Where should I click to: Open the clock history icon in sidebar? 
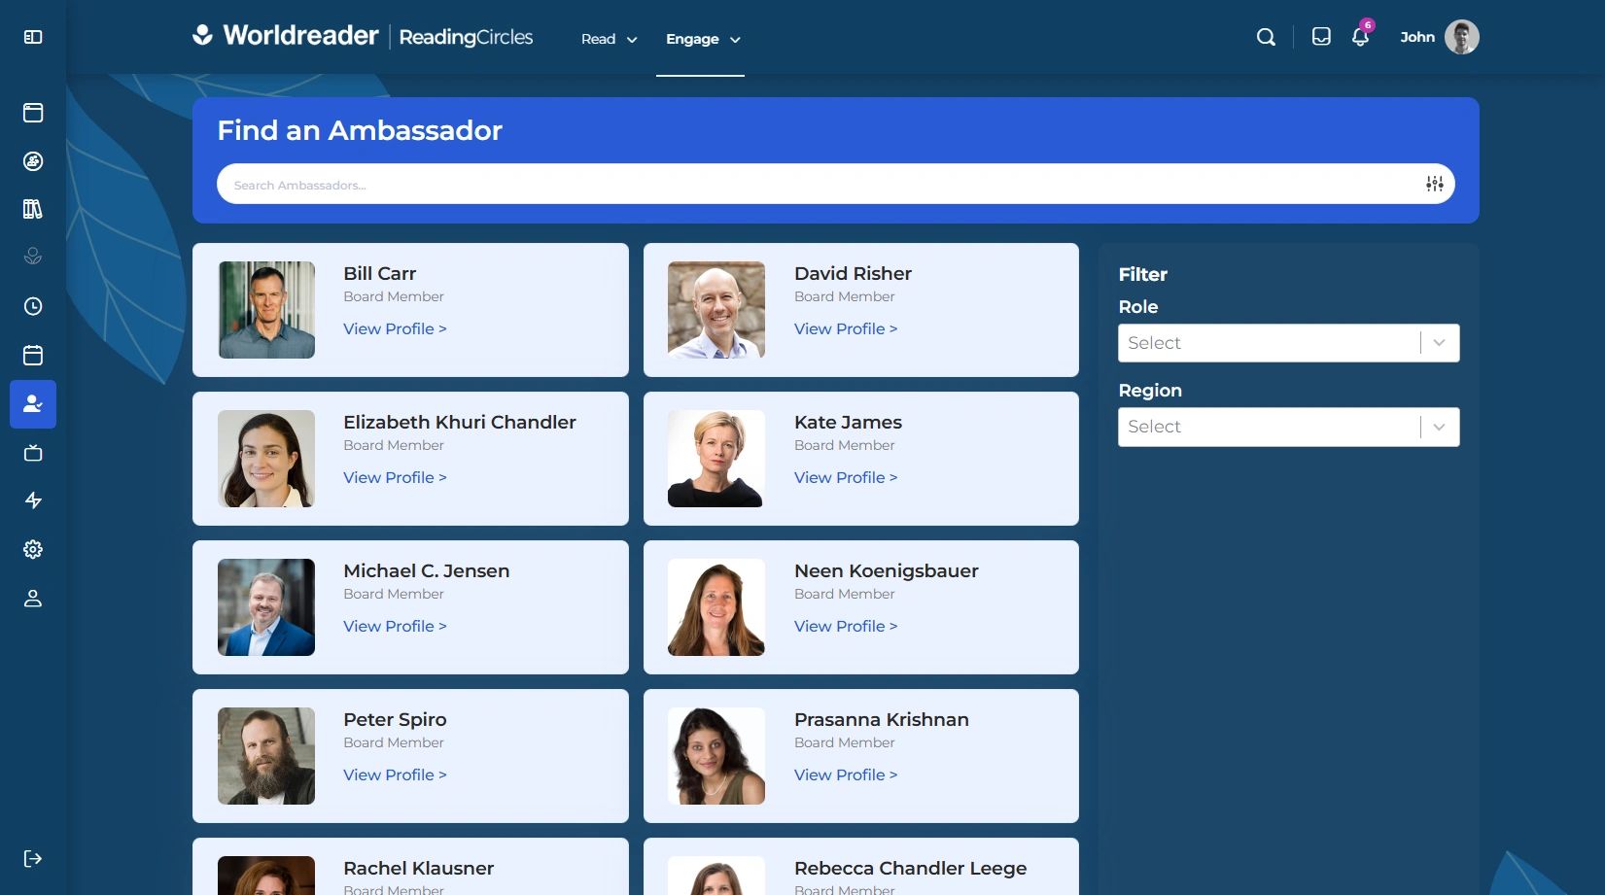coord(33,306)
